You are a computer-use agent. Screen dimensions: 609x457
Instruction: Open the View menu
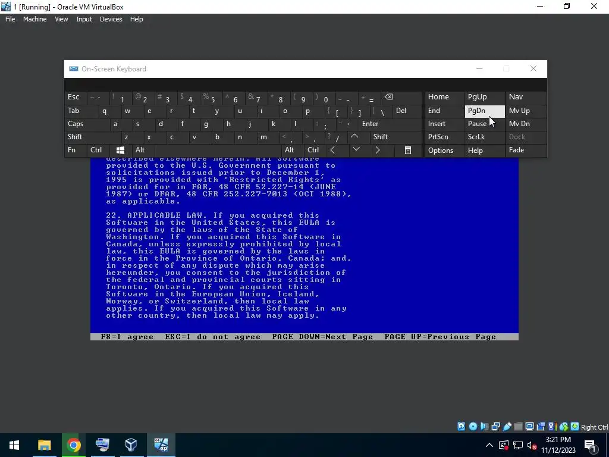(x=61, y=19)
